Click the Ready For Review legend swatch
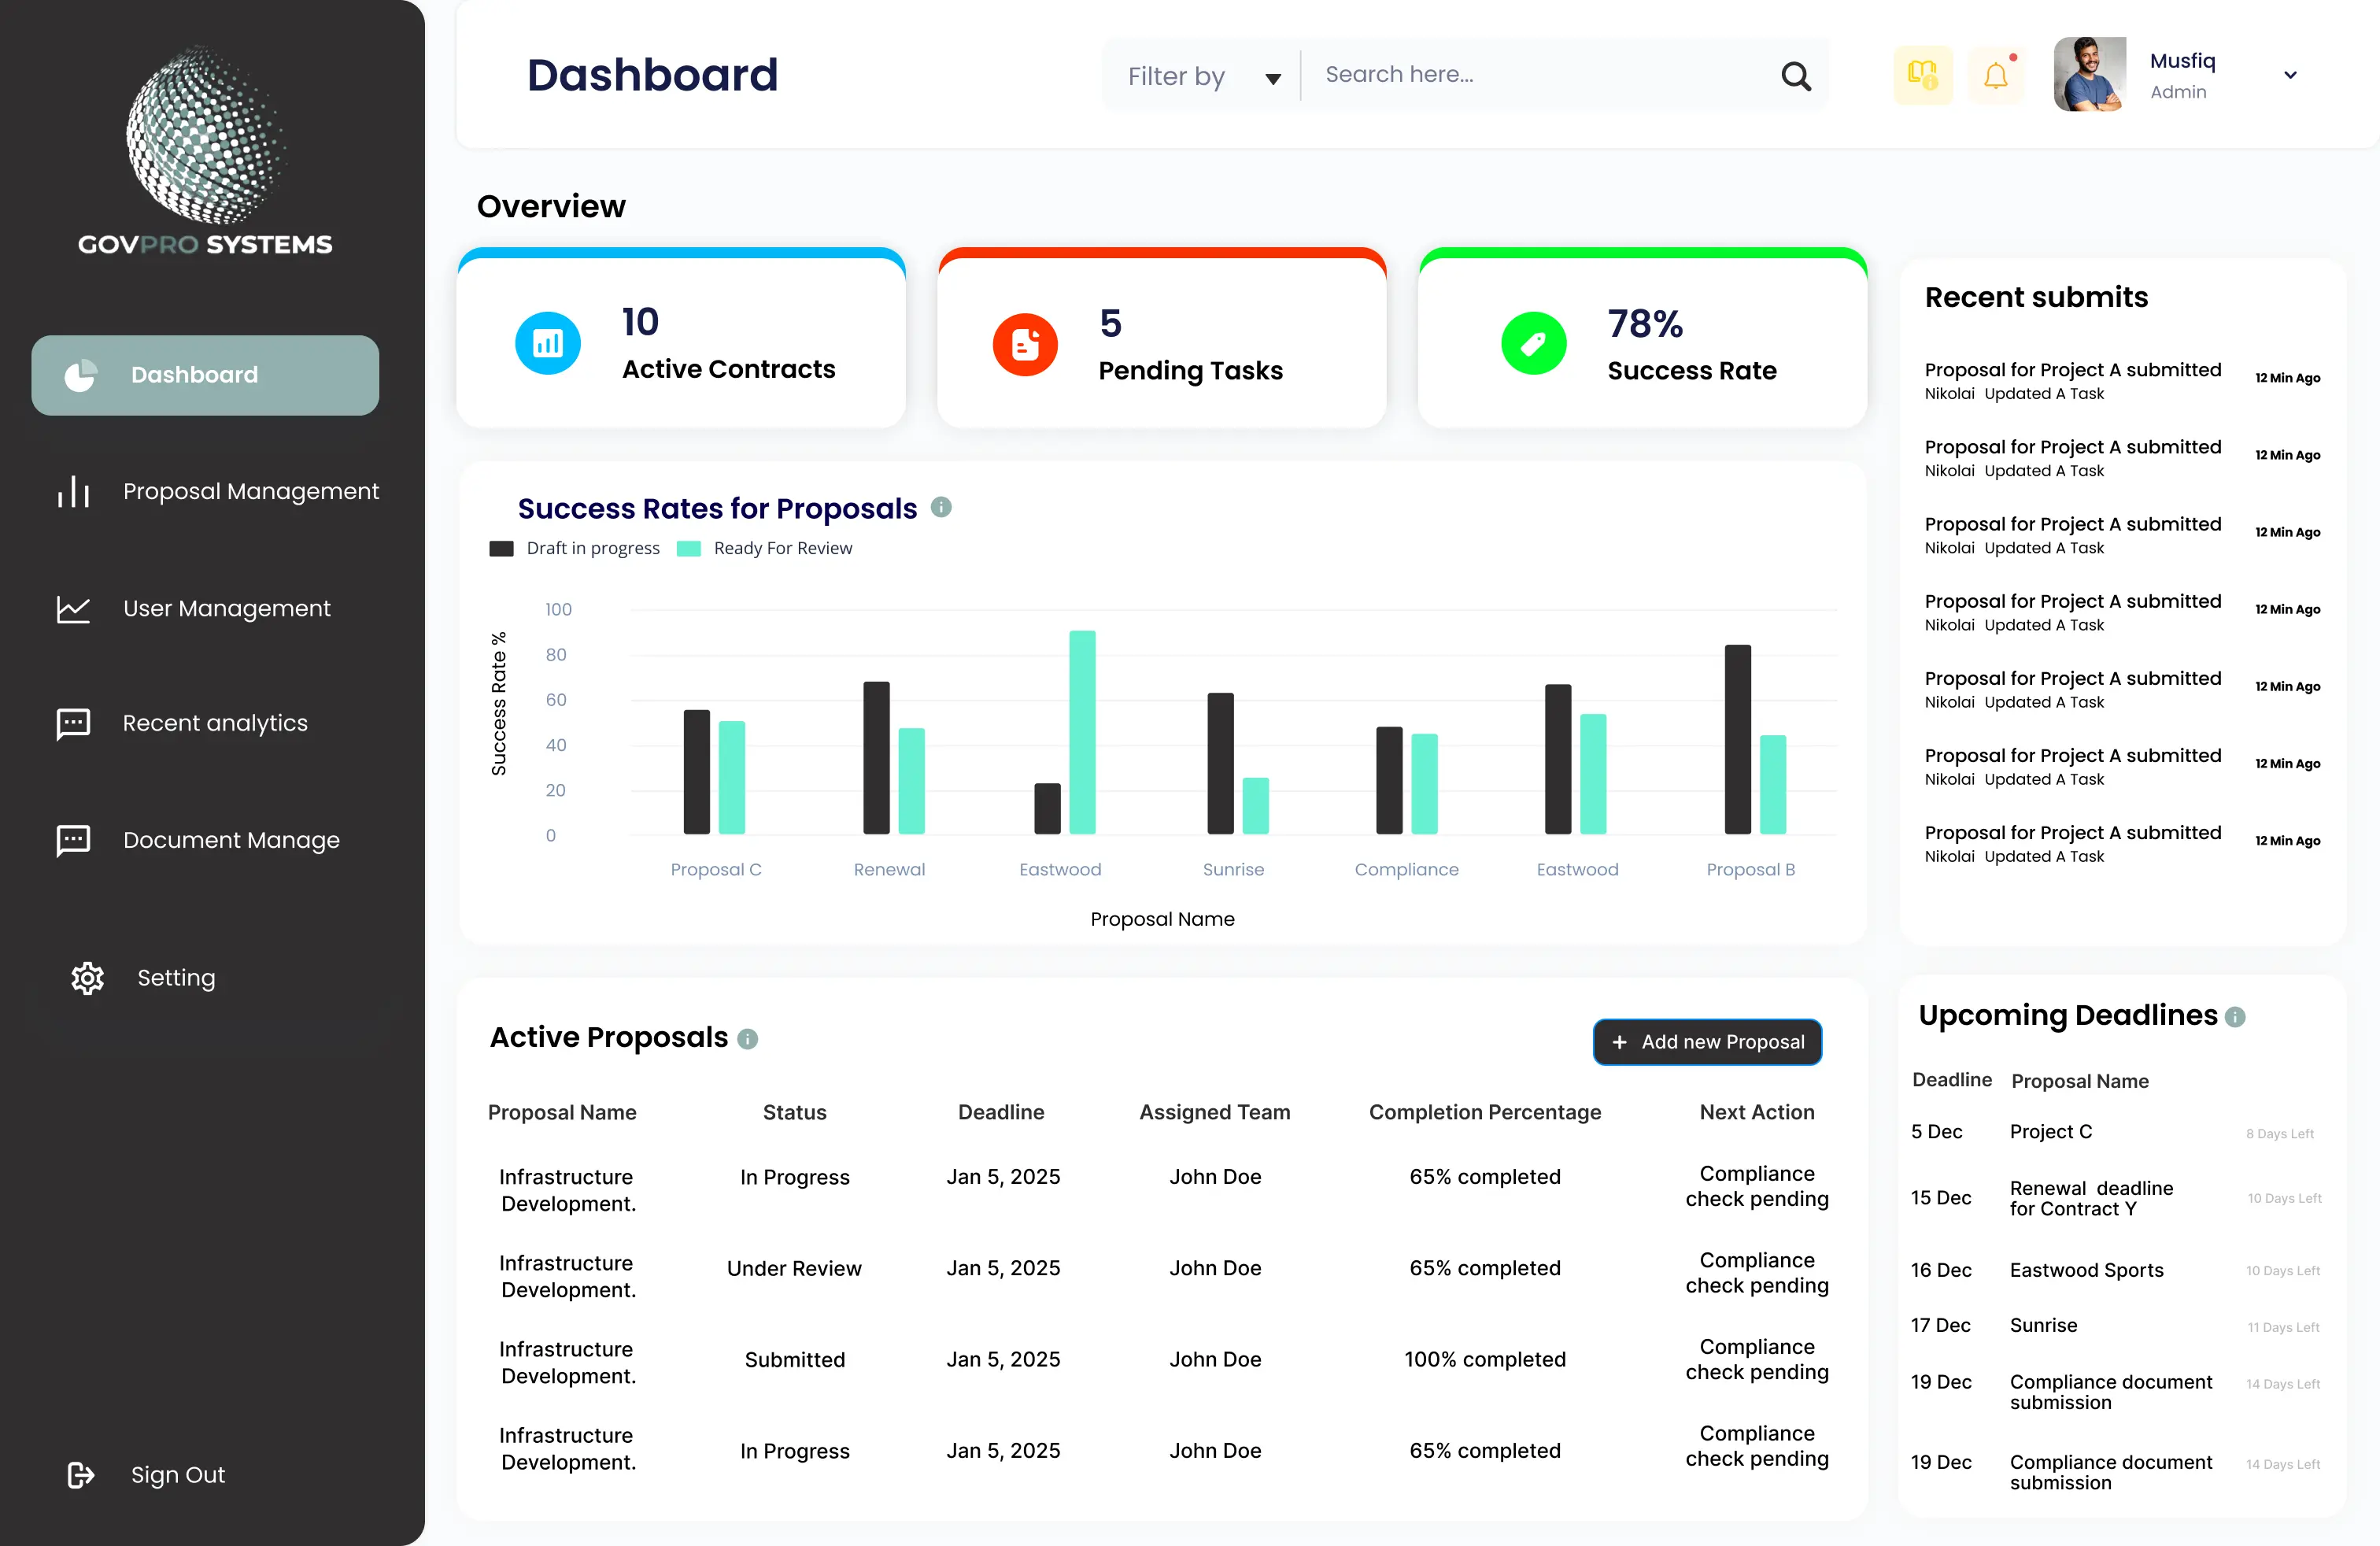This screenshot has width=2380, height=1546. click(689, 548)
